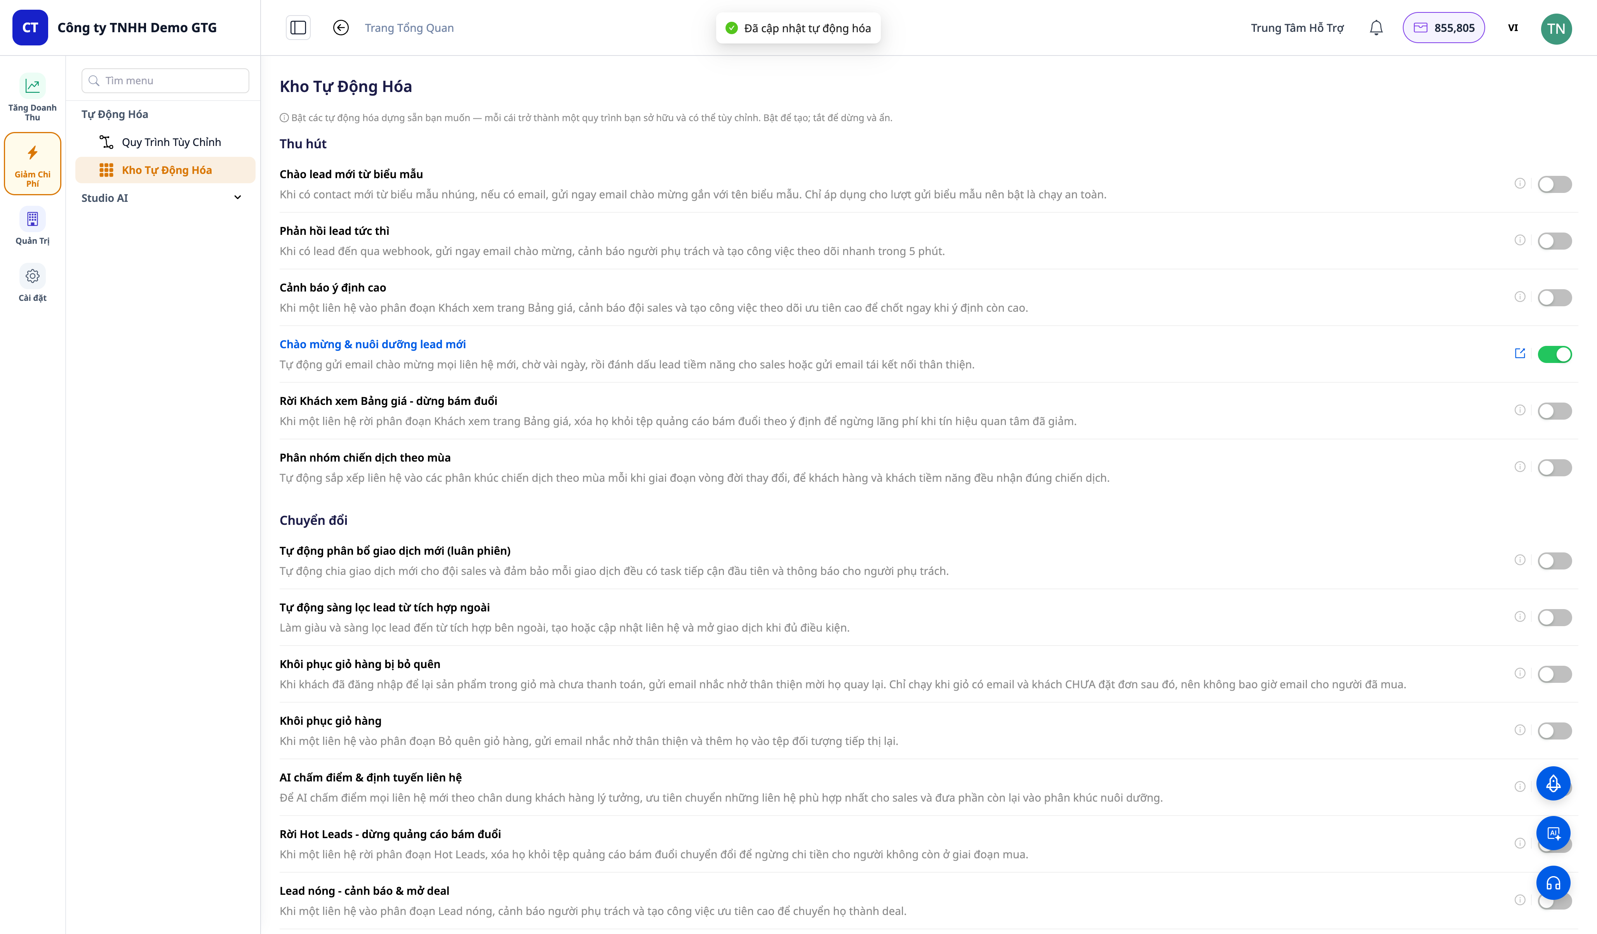Open Tăng Doanh Thu section
The height and width of the screenshot is (934, 1597).
(32, 97)
